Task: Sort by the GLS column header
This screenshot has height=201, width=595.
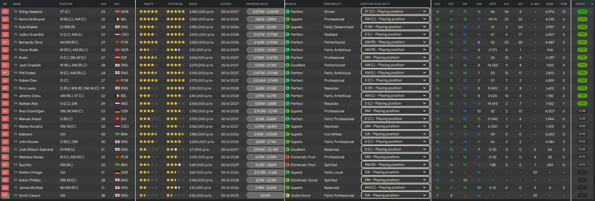Action: point(506,4)
